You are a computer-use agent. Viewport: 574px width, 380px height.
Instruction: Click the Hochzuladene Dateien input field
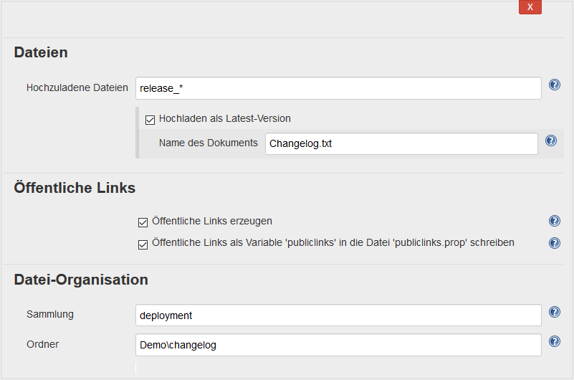[338, 88]
